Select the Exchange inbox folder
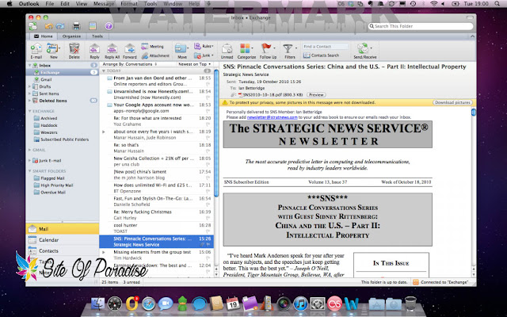507x317 pixels. (x=63, y=72)
